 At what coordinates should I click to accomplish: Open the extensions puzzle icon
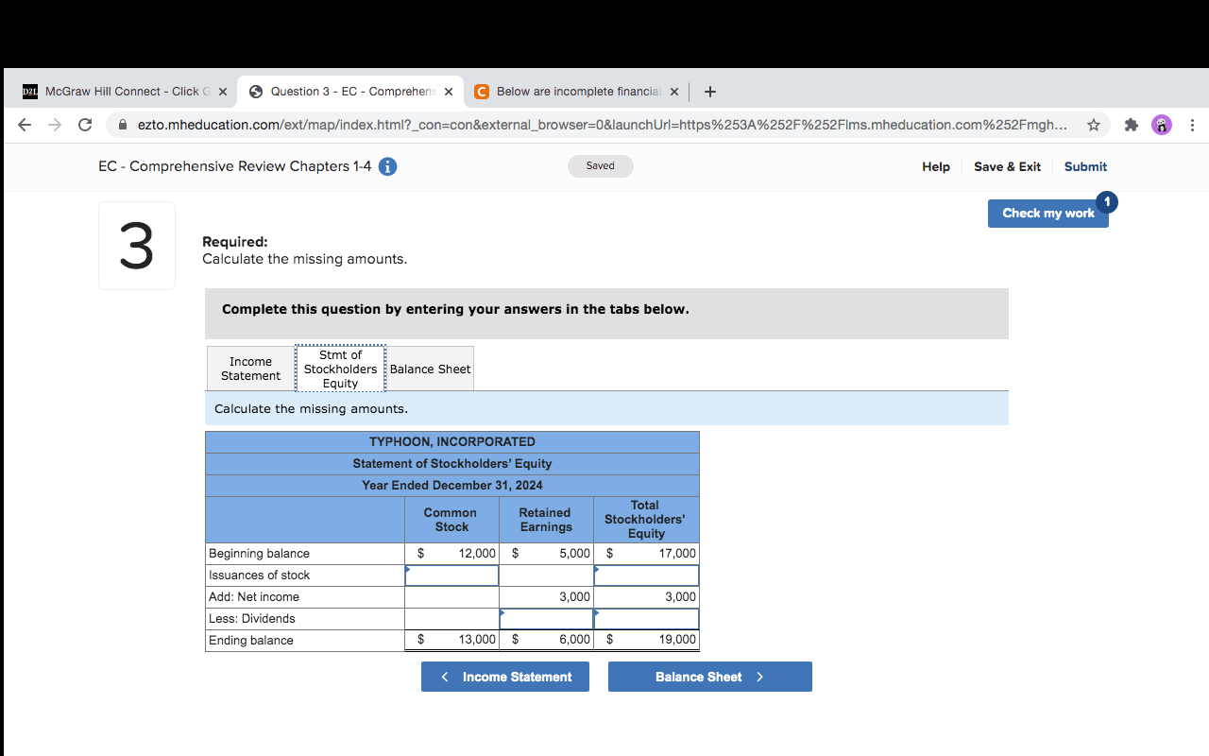coord(1132,125)
